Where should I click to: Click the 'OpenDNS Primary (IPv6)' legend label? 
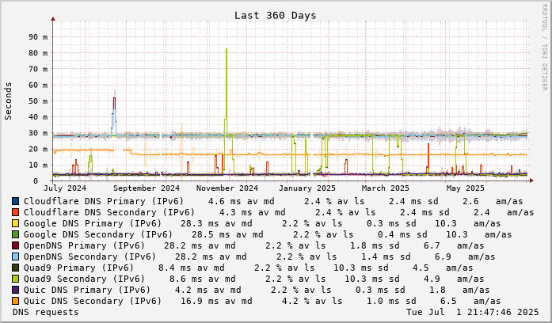tap(84, 245)
